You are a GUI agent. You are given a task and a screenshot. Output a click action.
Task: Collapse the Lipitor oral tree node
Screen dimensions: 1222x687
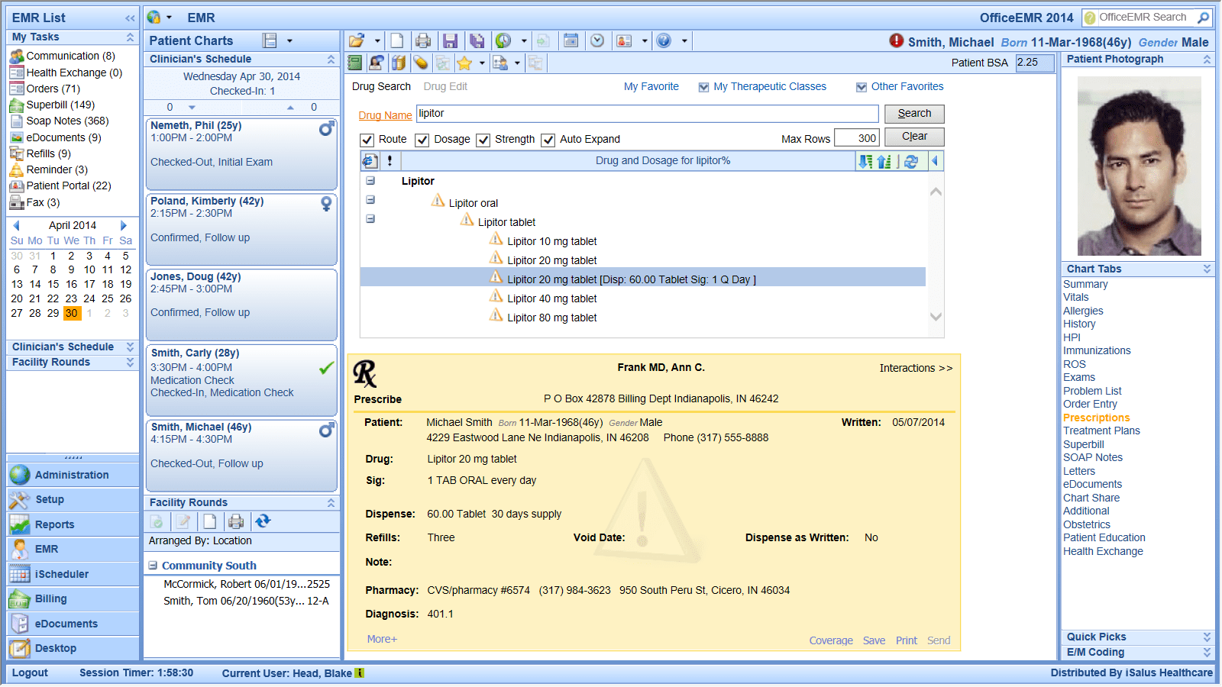pos(370,200)
